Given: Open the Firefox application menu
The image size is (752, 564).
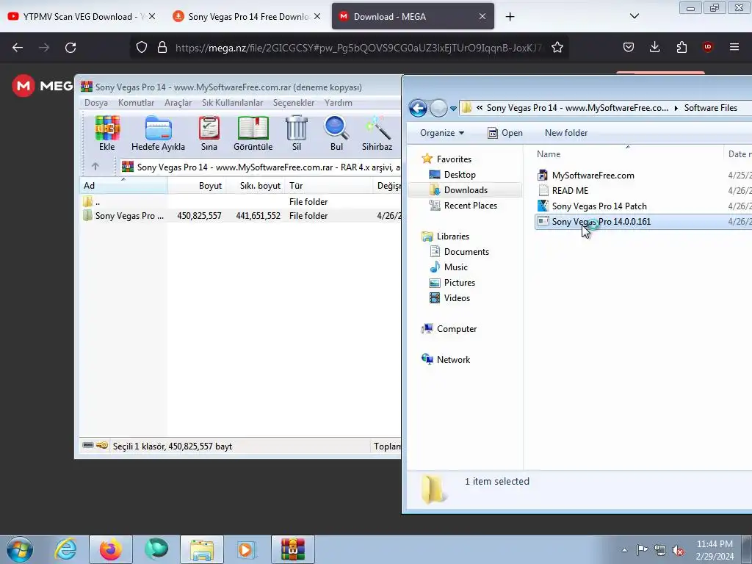Looking at the screenshot, I should coord(734,47).
